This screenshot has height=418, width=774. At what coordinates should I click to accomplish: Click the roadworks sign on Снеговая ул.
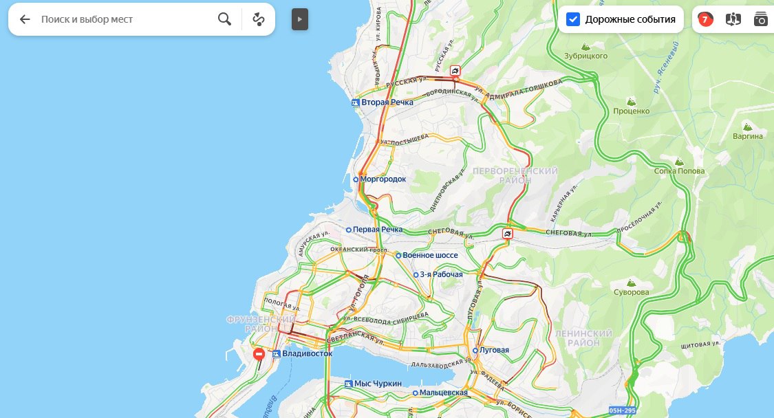[x=508, y=234]
